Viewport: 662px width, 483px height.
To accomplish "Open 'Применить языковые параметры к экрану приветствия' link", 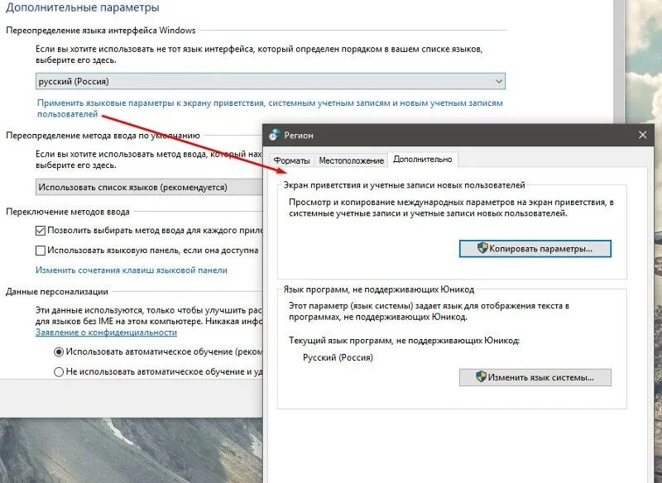I will click(270, 108).
